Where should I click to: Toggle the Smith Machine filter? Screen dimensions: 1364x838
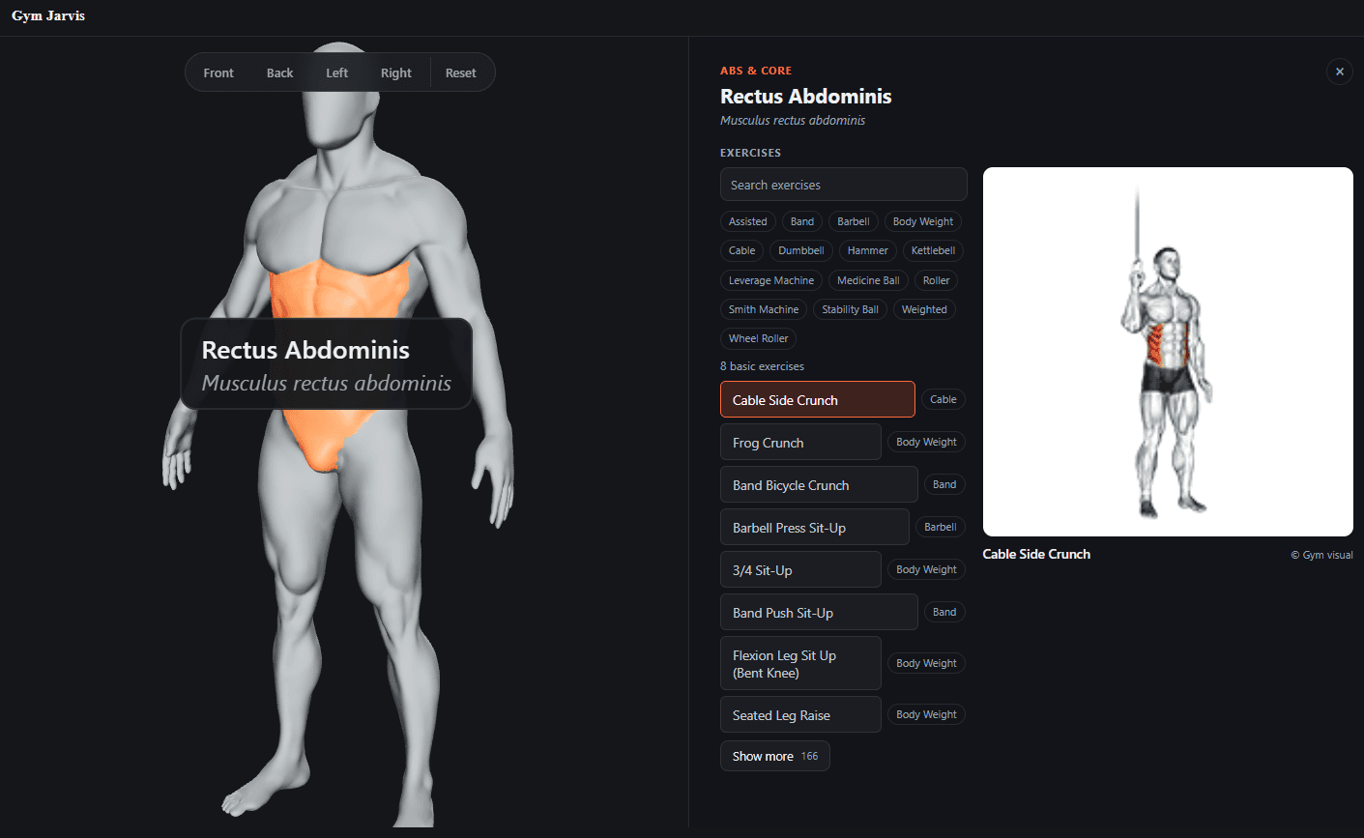pyautogui.click(x=764, y=309)
